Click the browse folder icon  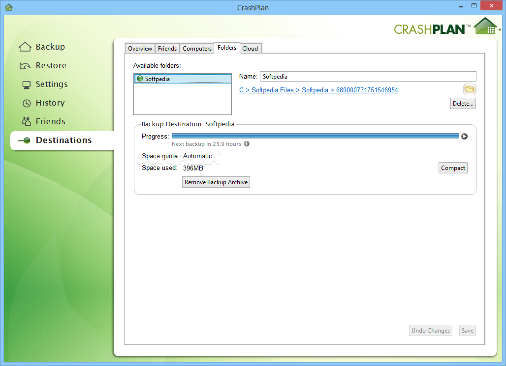coord(470,89)
